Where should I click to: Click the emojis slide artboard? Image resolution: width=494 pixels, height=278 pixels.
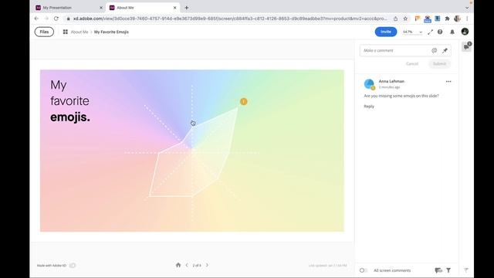[192, 151]
